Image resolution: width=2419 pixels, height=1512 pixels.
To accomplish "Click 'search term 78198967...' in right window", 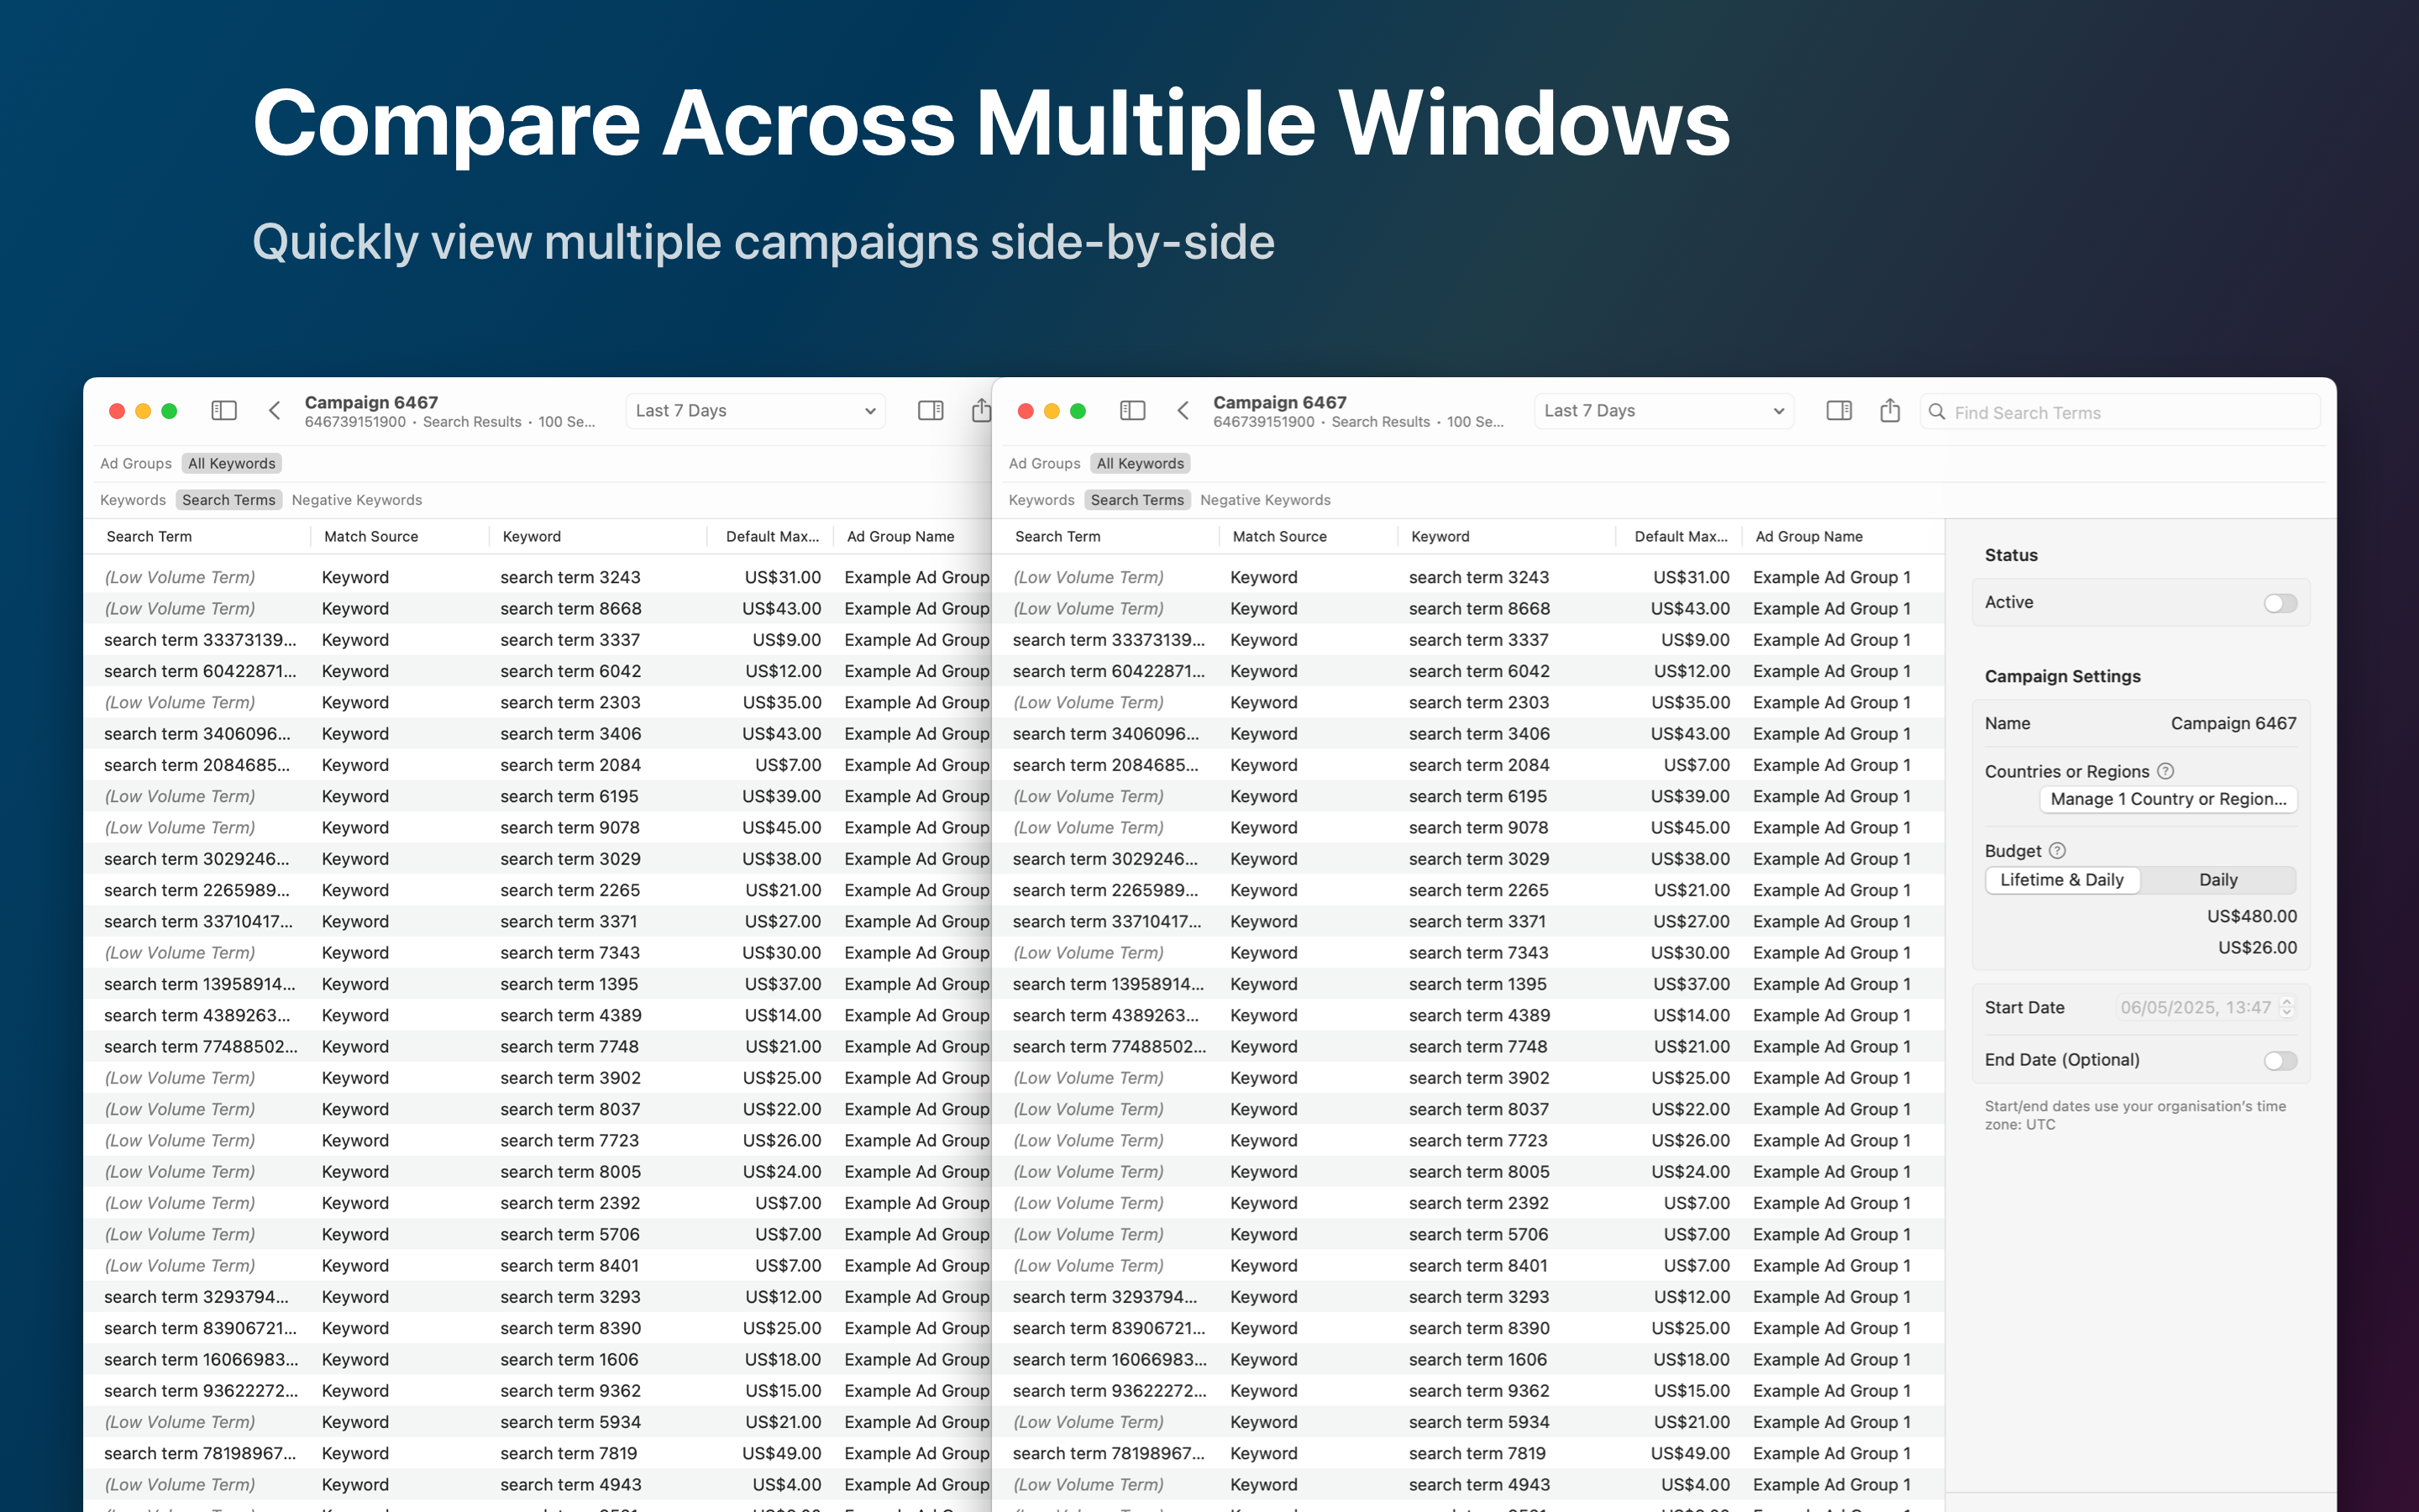I will pos(1109,1453).
